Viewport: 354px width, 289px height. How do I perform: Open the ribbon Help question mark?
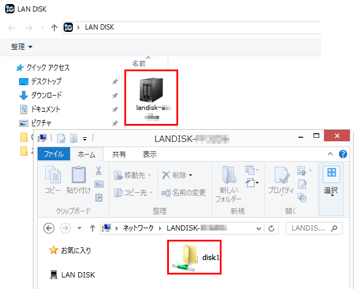342,154
